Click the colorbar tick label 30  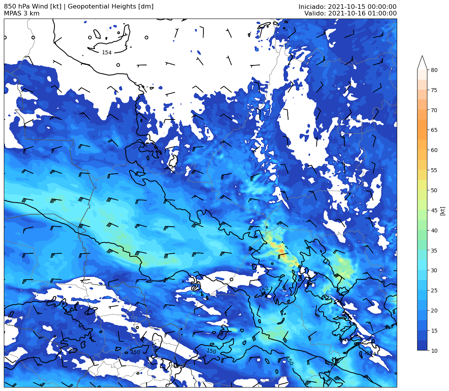click(x=434, y=270)
